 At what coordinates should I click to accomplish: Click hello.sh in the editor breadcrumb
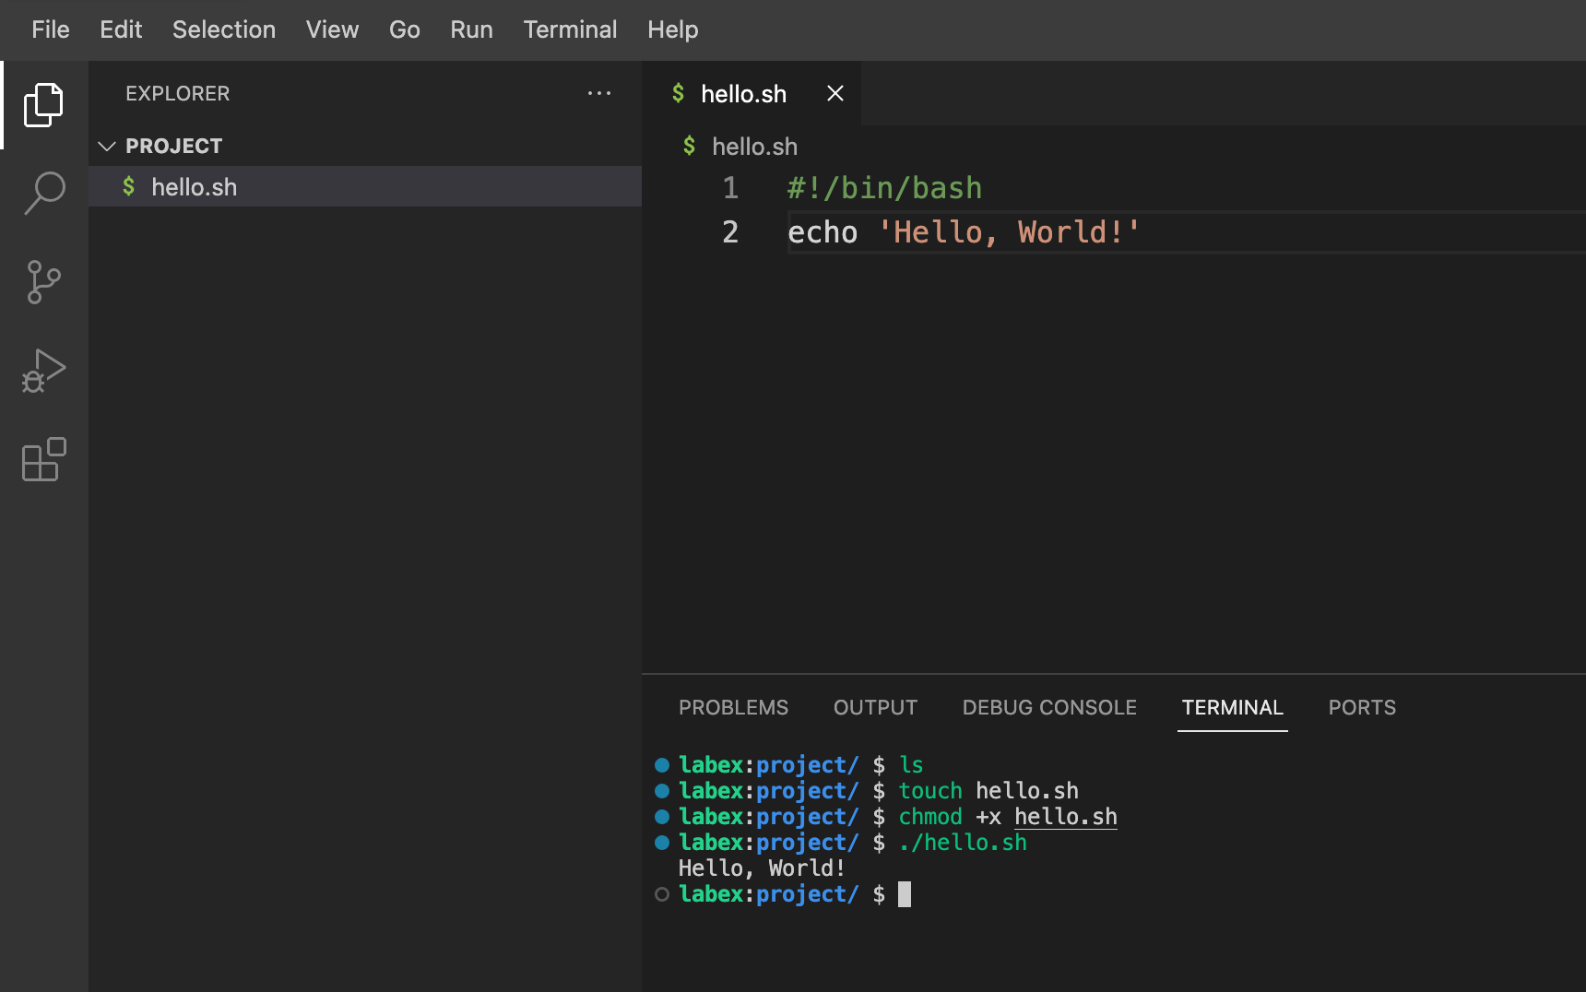[x=754, y=147]
